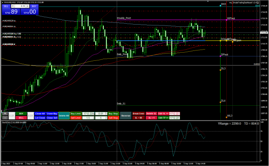Click the DH3 level marker dot
The image size is (269, 166).
pyautogui.click(x=220, y=6)
